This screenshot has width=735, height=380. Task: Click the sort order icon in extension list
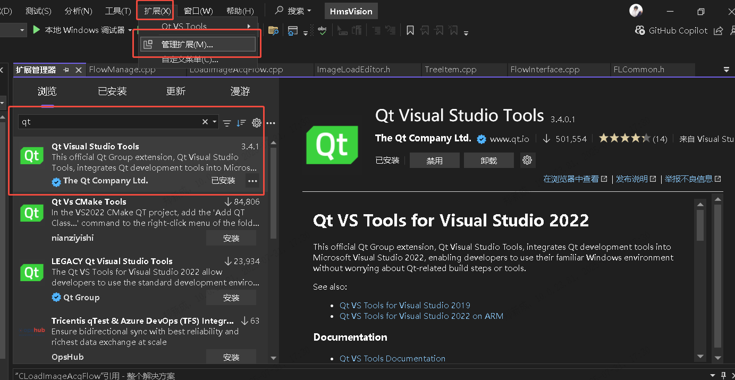pos(241,123)
